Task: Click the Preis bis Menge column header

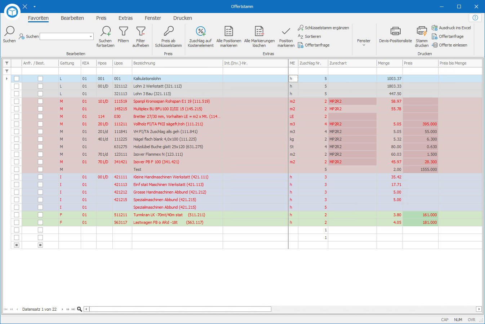Action: [460, 63]
